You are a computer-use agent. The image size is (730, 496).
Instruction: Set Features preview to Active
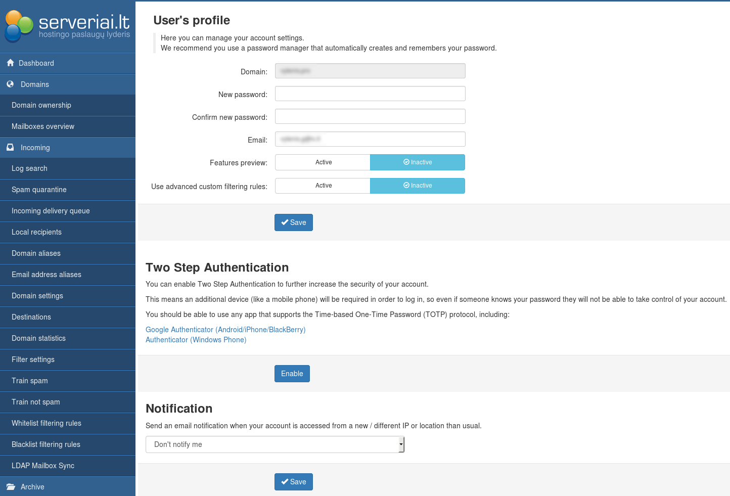[x=323, y=162]
